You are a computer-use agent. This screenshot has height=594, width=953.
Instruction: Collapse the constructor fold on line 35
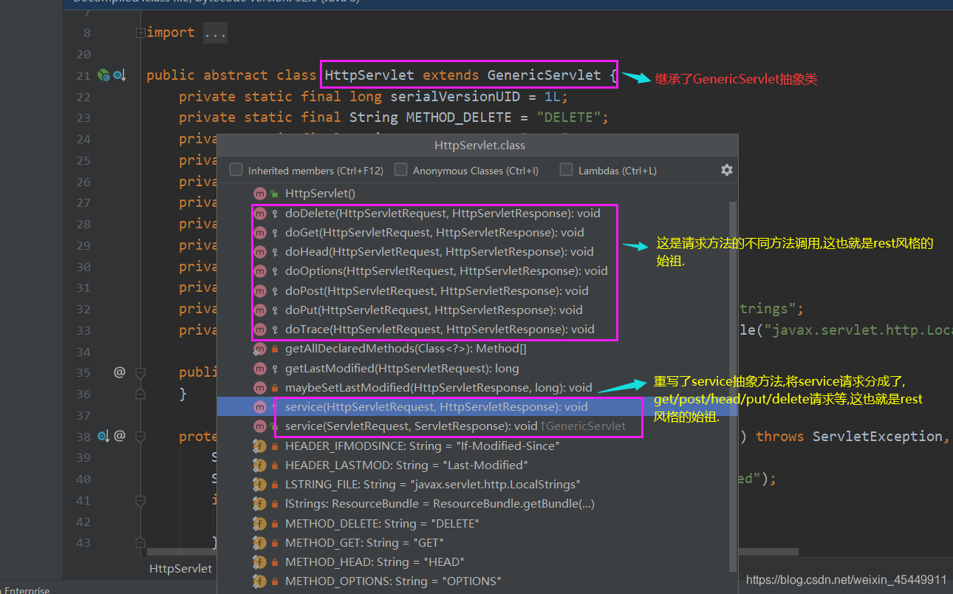click(140, 372)
